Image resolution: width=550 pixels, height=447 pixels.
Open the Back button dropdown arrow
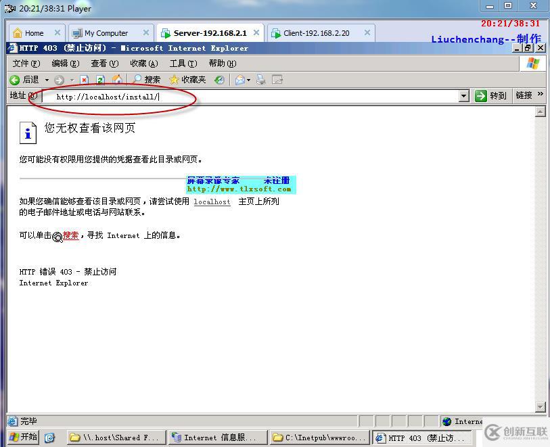click(x=47, y=80)
